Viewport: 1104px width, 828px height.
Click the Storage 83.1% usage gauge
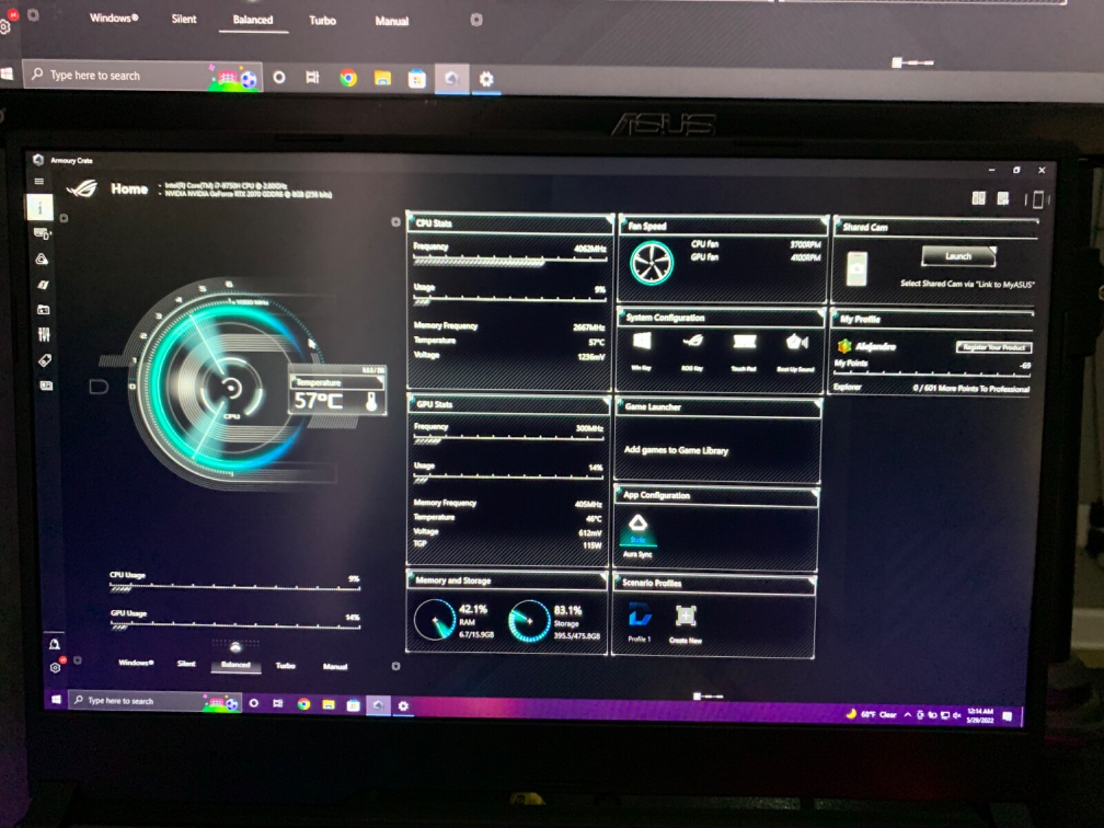[x=529, y=621]
